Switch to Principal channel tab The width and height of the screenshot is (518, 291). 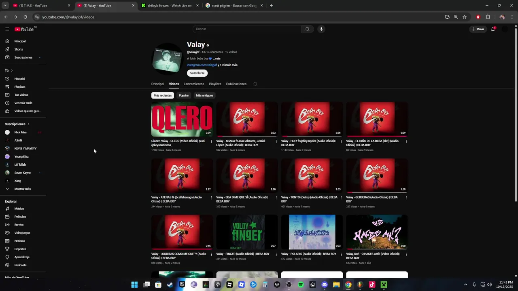click(157, 84)
